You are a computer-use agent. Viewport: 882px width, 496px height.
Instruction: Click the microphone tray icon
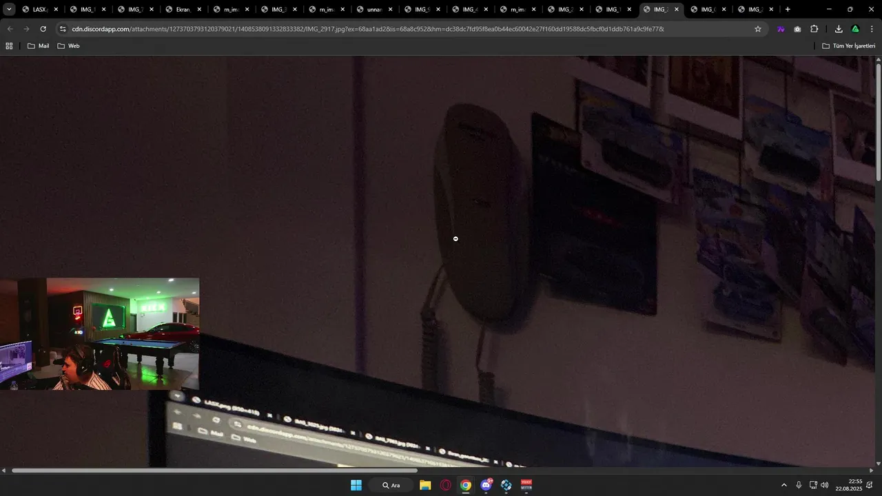(x=799, y=485)
